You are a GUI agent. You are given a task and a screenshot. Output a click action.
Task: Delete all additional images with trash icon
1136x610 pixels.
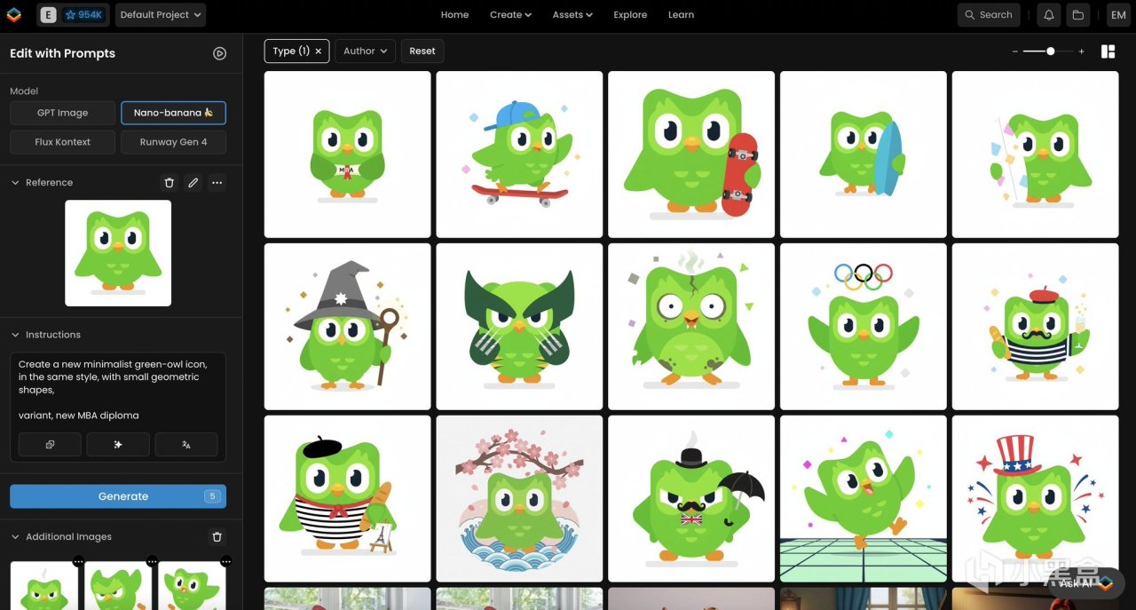point(217,537)
